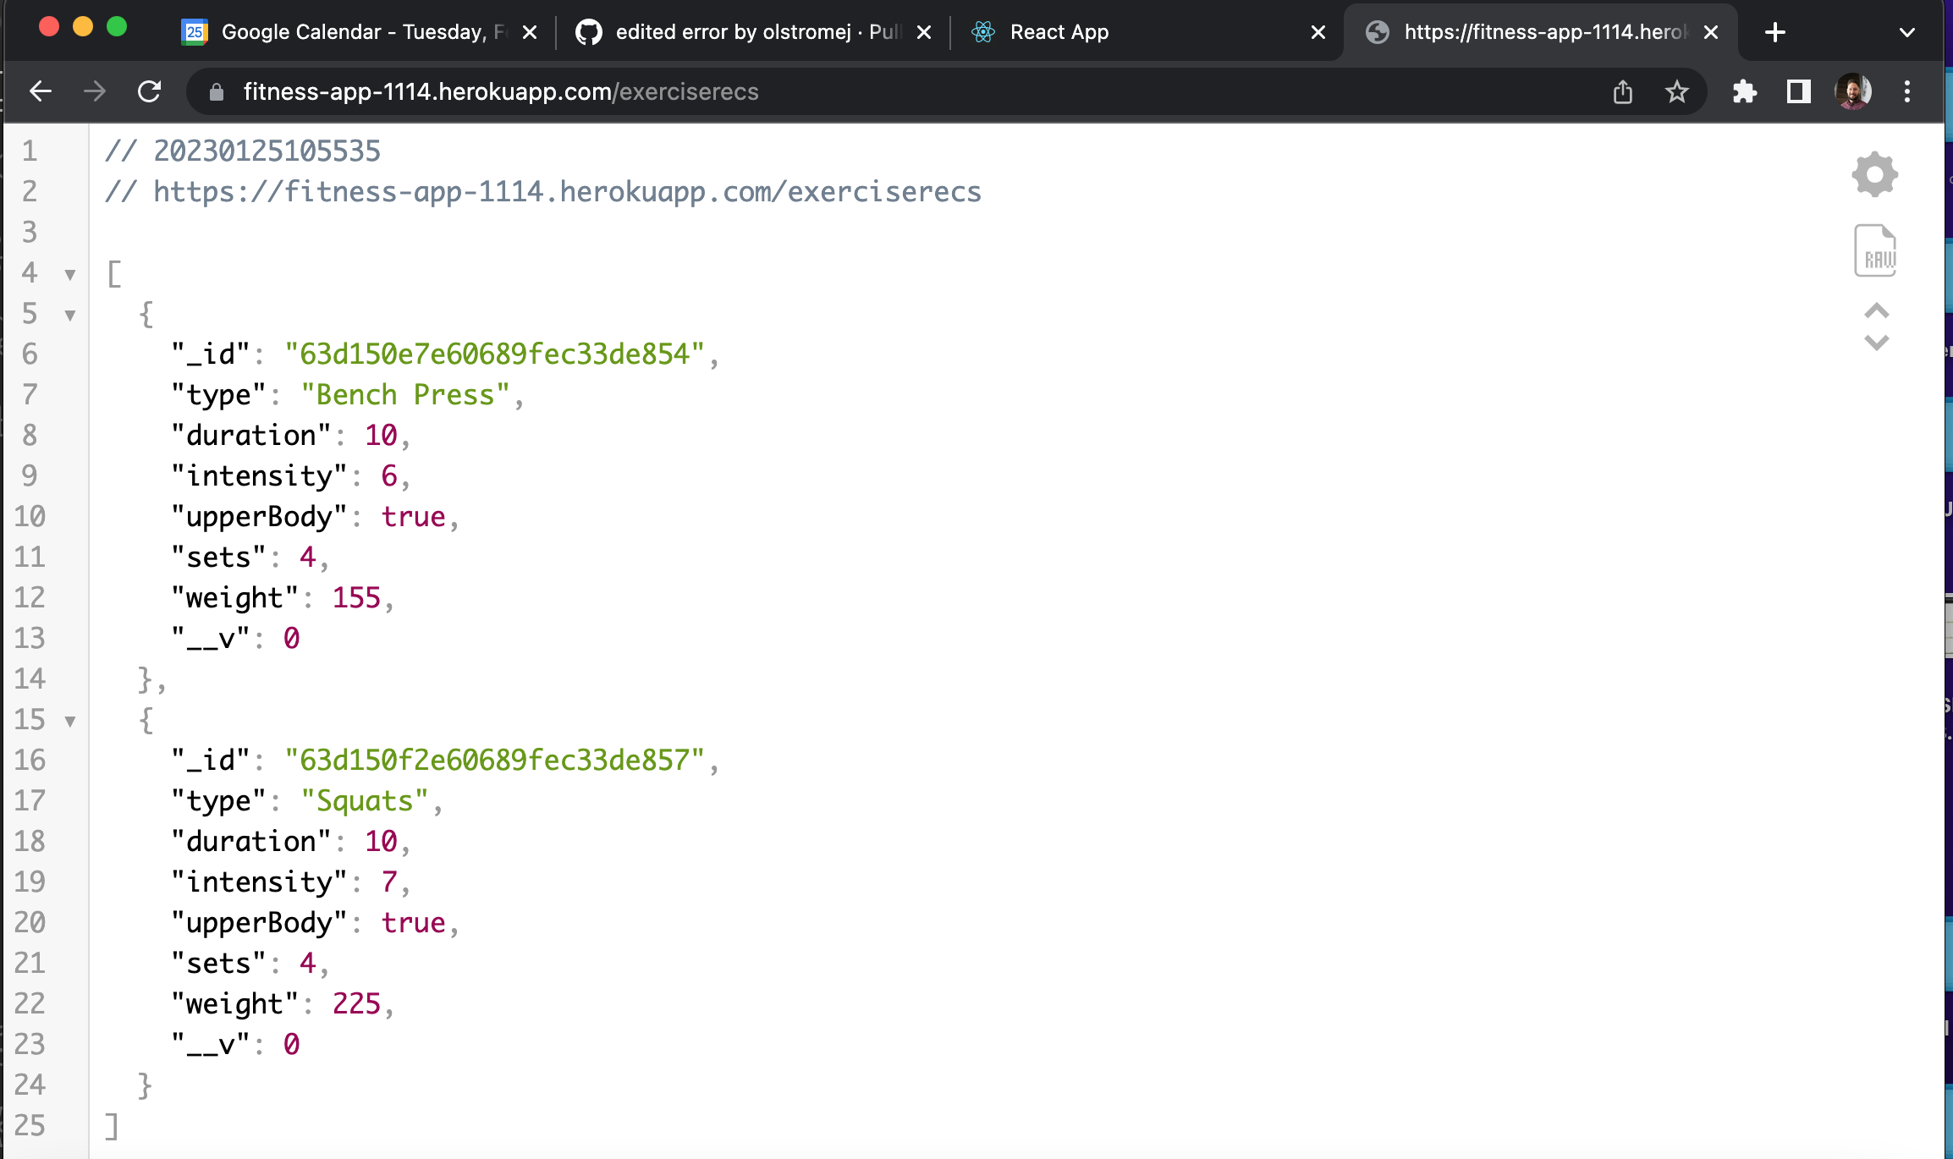Close the Google Calendar tab

click(530, 32)
